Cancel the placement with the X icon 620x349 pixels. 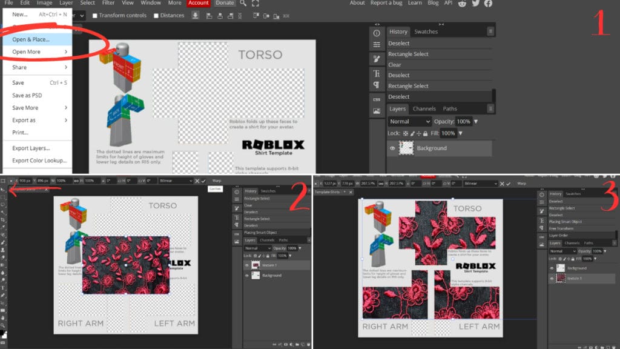pyautogui.click(x=197, y=181)
